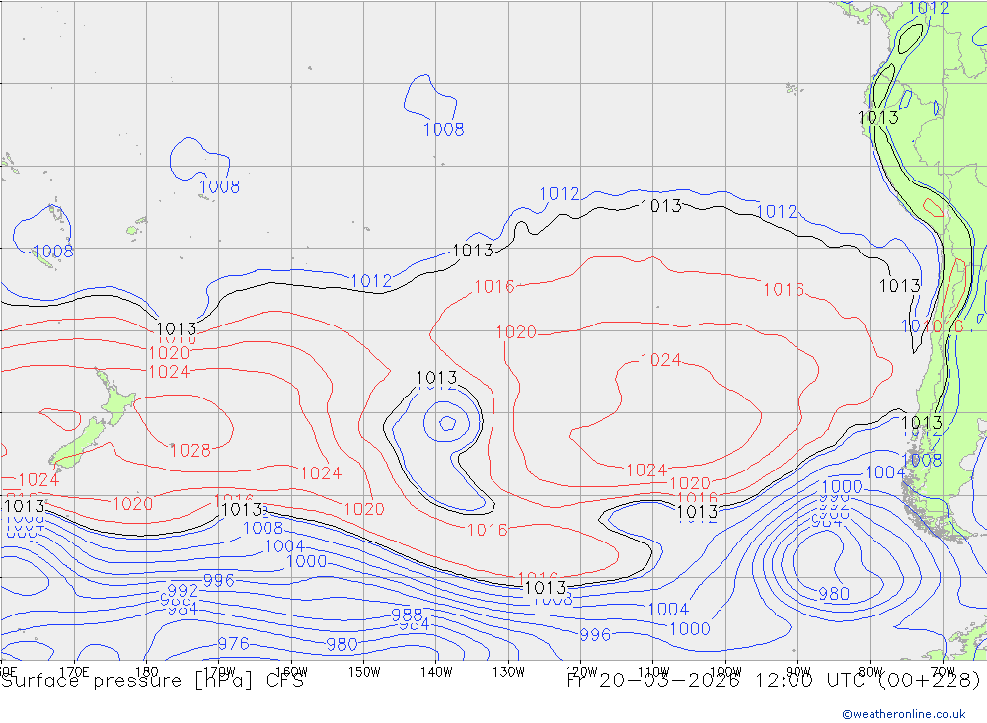Click the 80W longitude label
987x723 pixels.
point(871,672)
